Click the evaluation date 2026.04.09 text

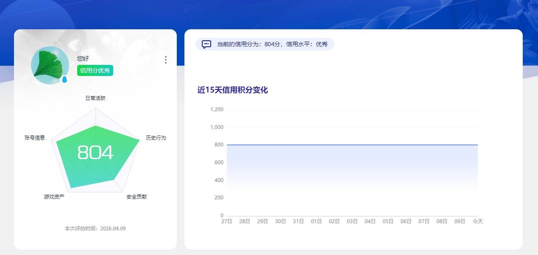pos(95,228)
